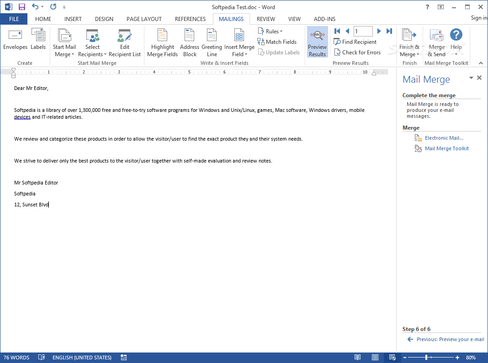Image resolution: width=488 pixels, height=363 pixels.
Task: Click Find Recipient
Action: (x=355, y=42)
